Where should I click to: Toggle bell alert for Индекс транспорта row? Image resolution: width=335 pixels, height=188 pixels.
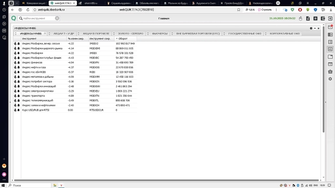click(x=19, y=96)
